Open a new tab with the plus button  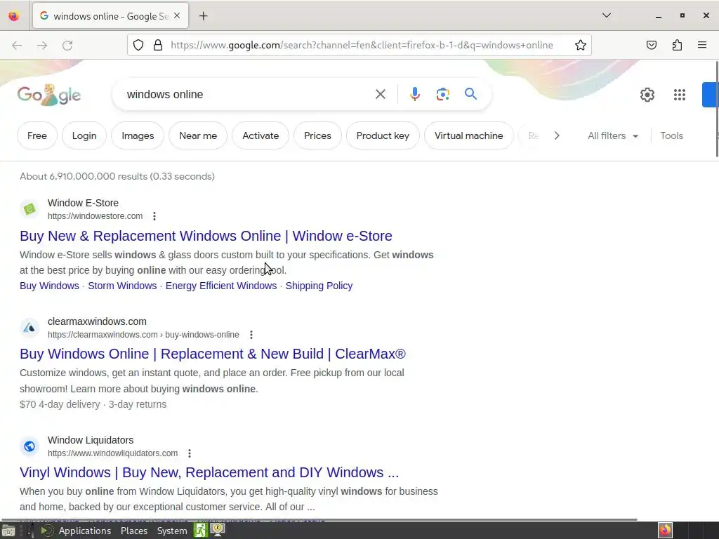tap(203, 16)
